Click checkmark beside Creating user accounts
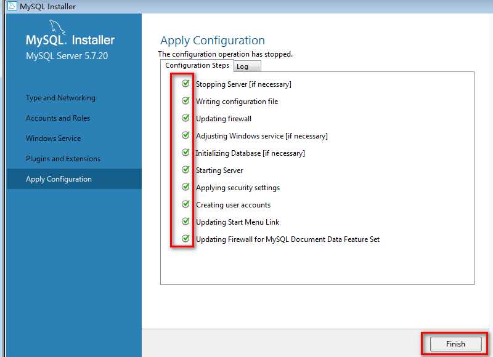The image size is (493, 357). tap(185, 204)
